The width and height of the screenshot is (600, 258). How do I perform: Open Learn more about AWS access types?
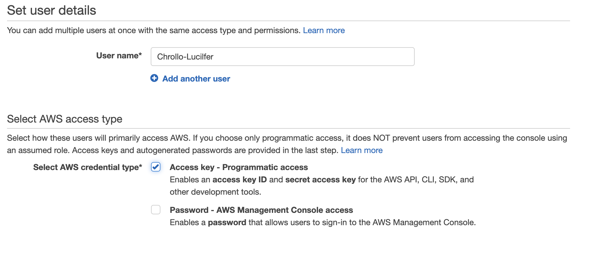[362, 150]
